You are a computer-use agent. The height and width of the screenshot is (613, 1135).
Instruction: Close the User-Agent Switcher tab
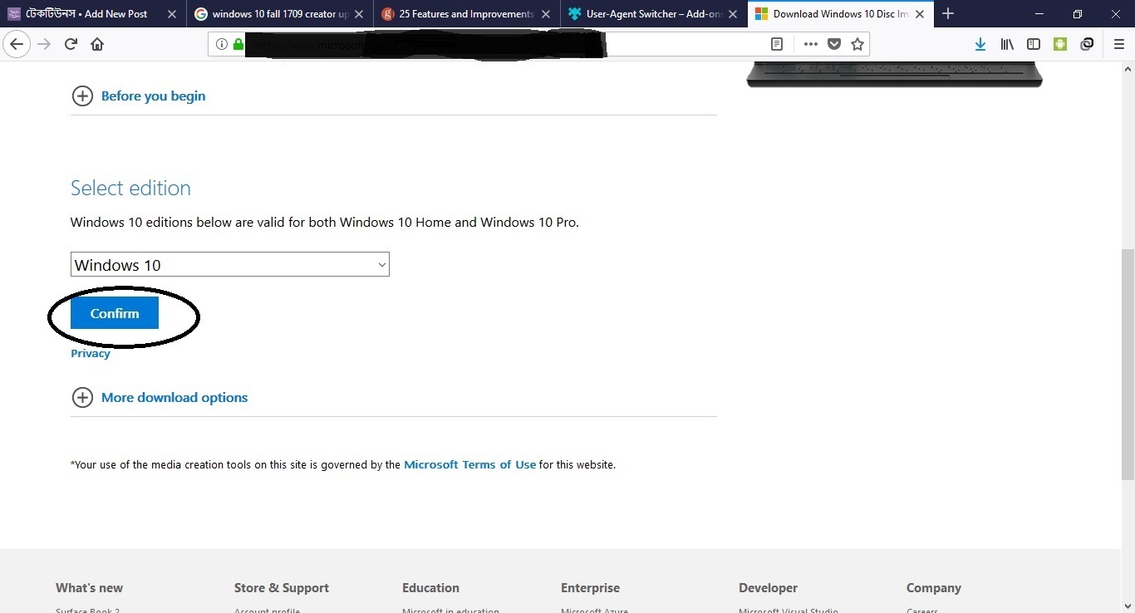point(733,14)
